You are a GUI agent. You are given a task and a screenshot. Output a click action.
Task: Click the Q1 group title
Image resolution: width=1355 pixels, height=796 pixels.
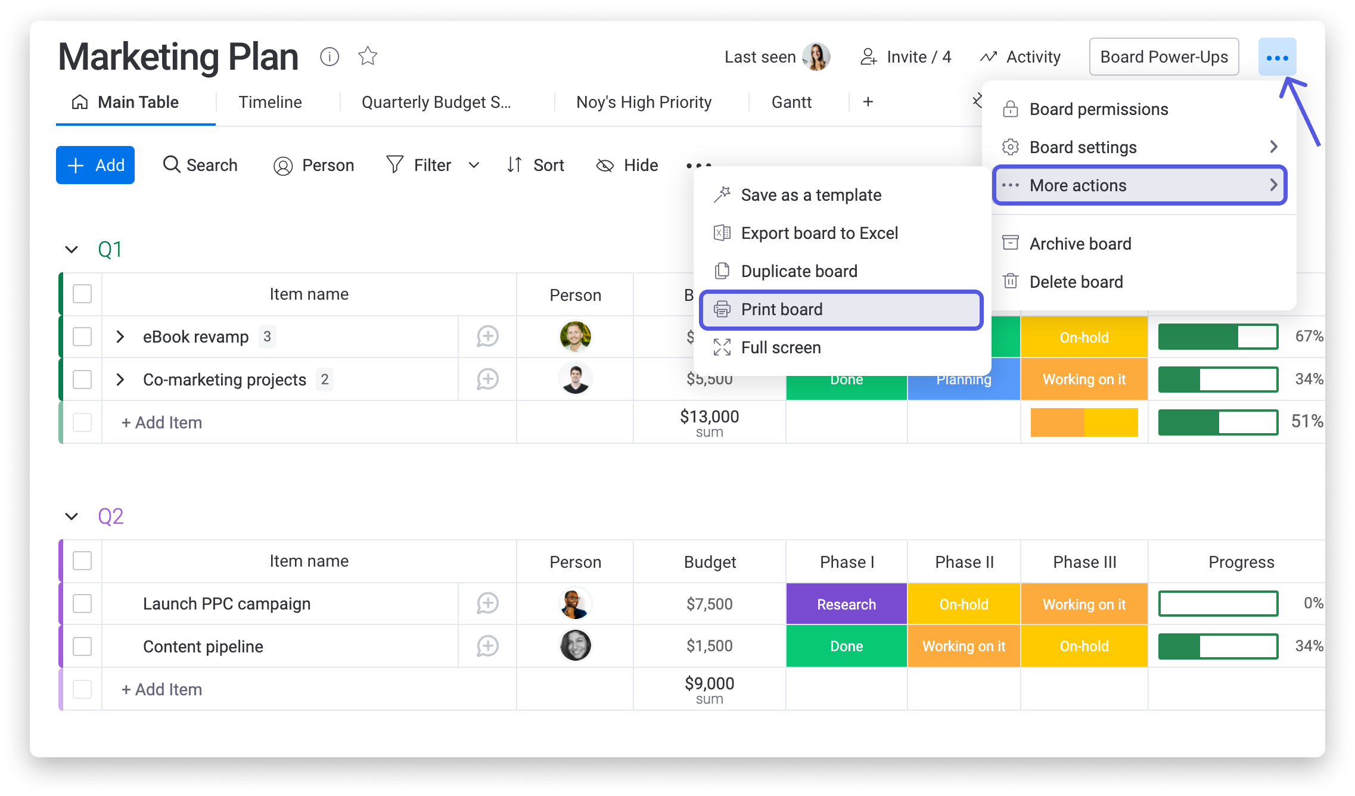coord(110,249)
